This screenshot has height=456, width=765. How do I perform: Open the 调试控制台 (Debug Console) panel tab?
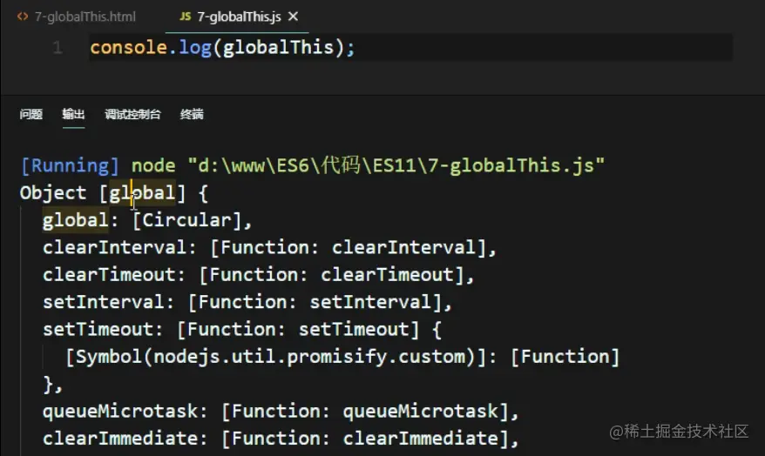tap(132, 115)
